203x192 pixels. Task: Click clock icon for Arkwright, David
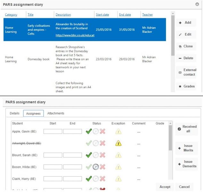(96, 143)
